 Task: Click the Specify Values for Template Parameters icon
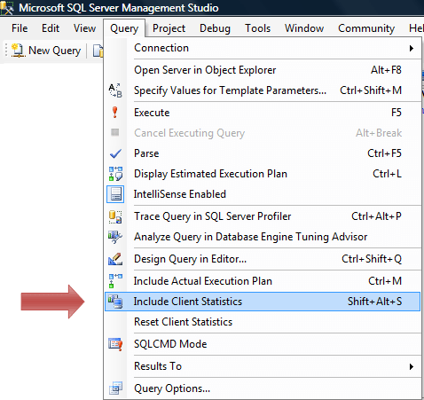tap(115, 90)
